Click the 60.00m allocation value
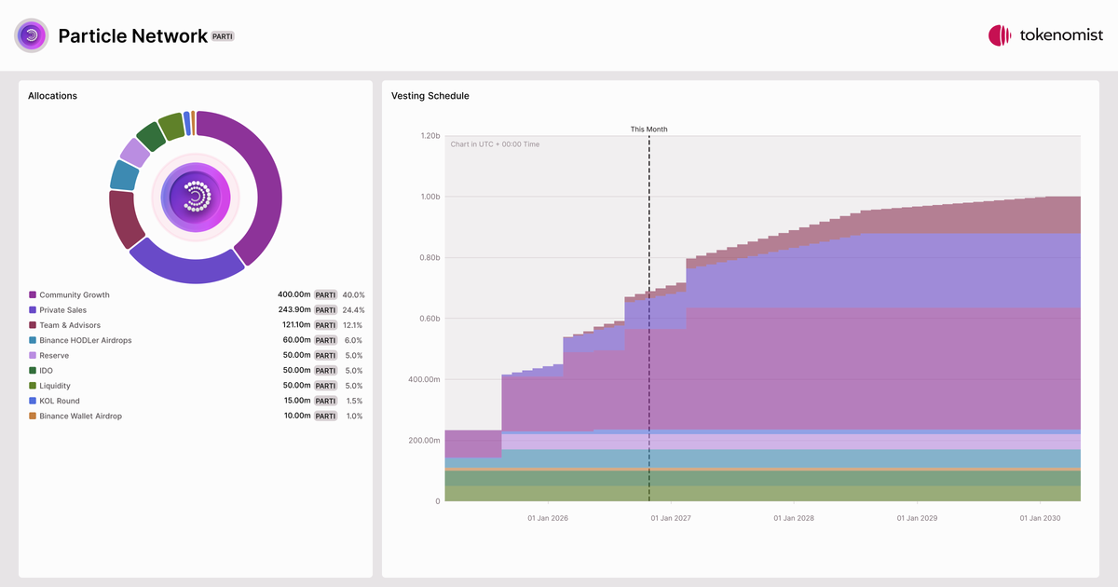The image size is (1118, 587). 295,340
